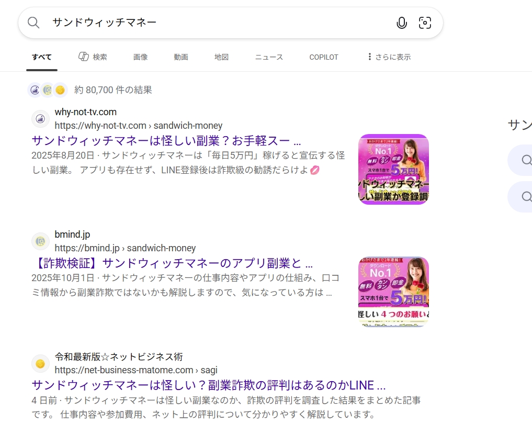Select the ニュース tab
Viewport: 532px width, 434px height.
coord(269,57)
